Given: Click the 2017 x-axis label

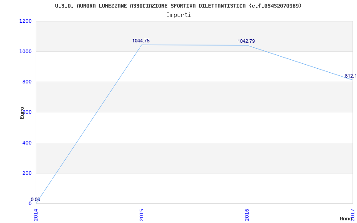Looking at the screenshot, I should 353,215.
